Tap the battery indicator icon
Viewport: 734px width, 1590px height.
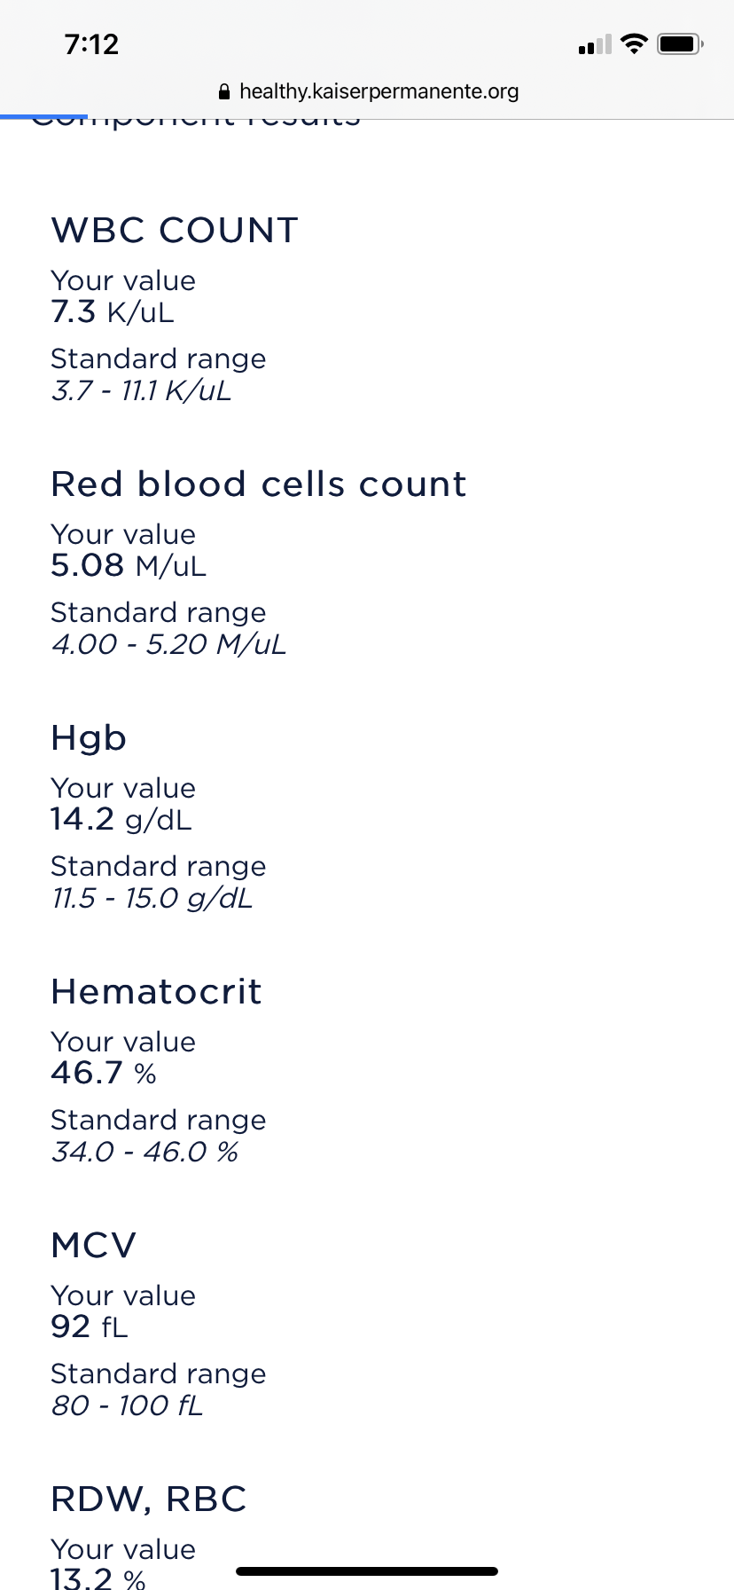pyautogui.click(x=680, y=43)
